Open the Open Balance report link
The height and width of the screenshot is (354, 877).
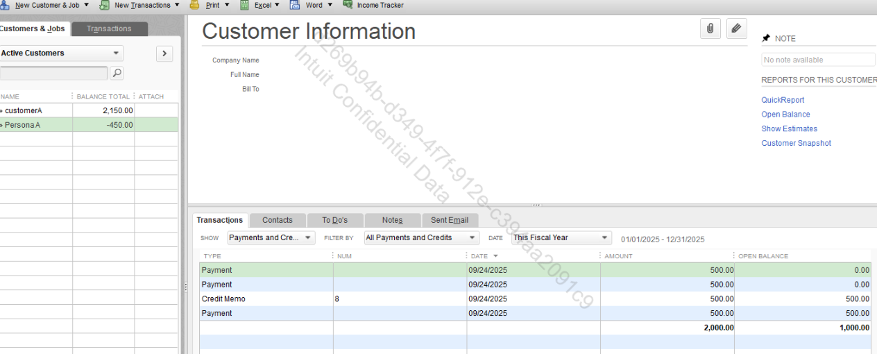point(785,115)
